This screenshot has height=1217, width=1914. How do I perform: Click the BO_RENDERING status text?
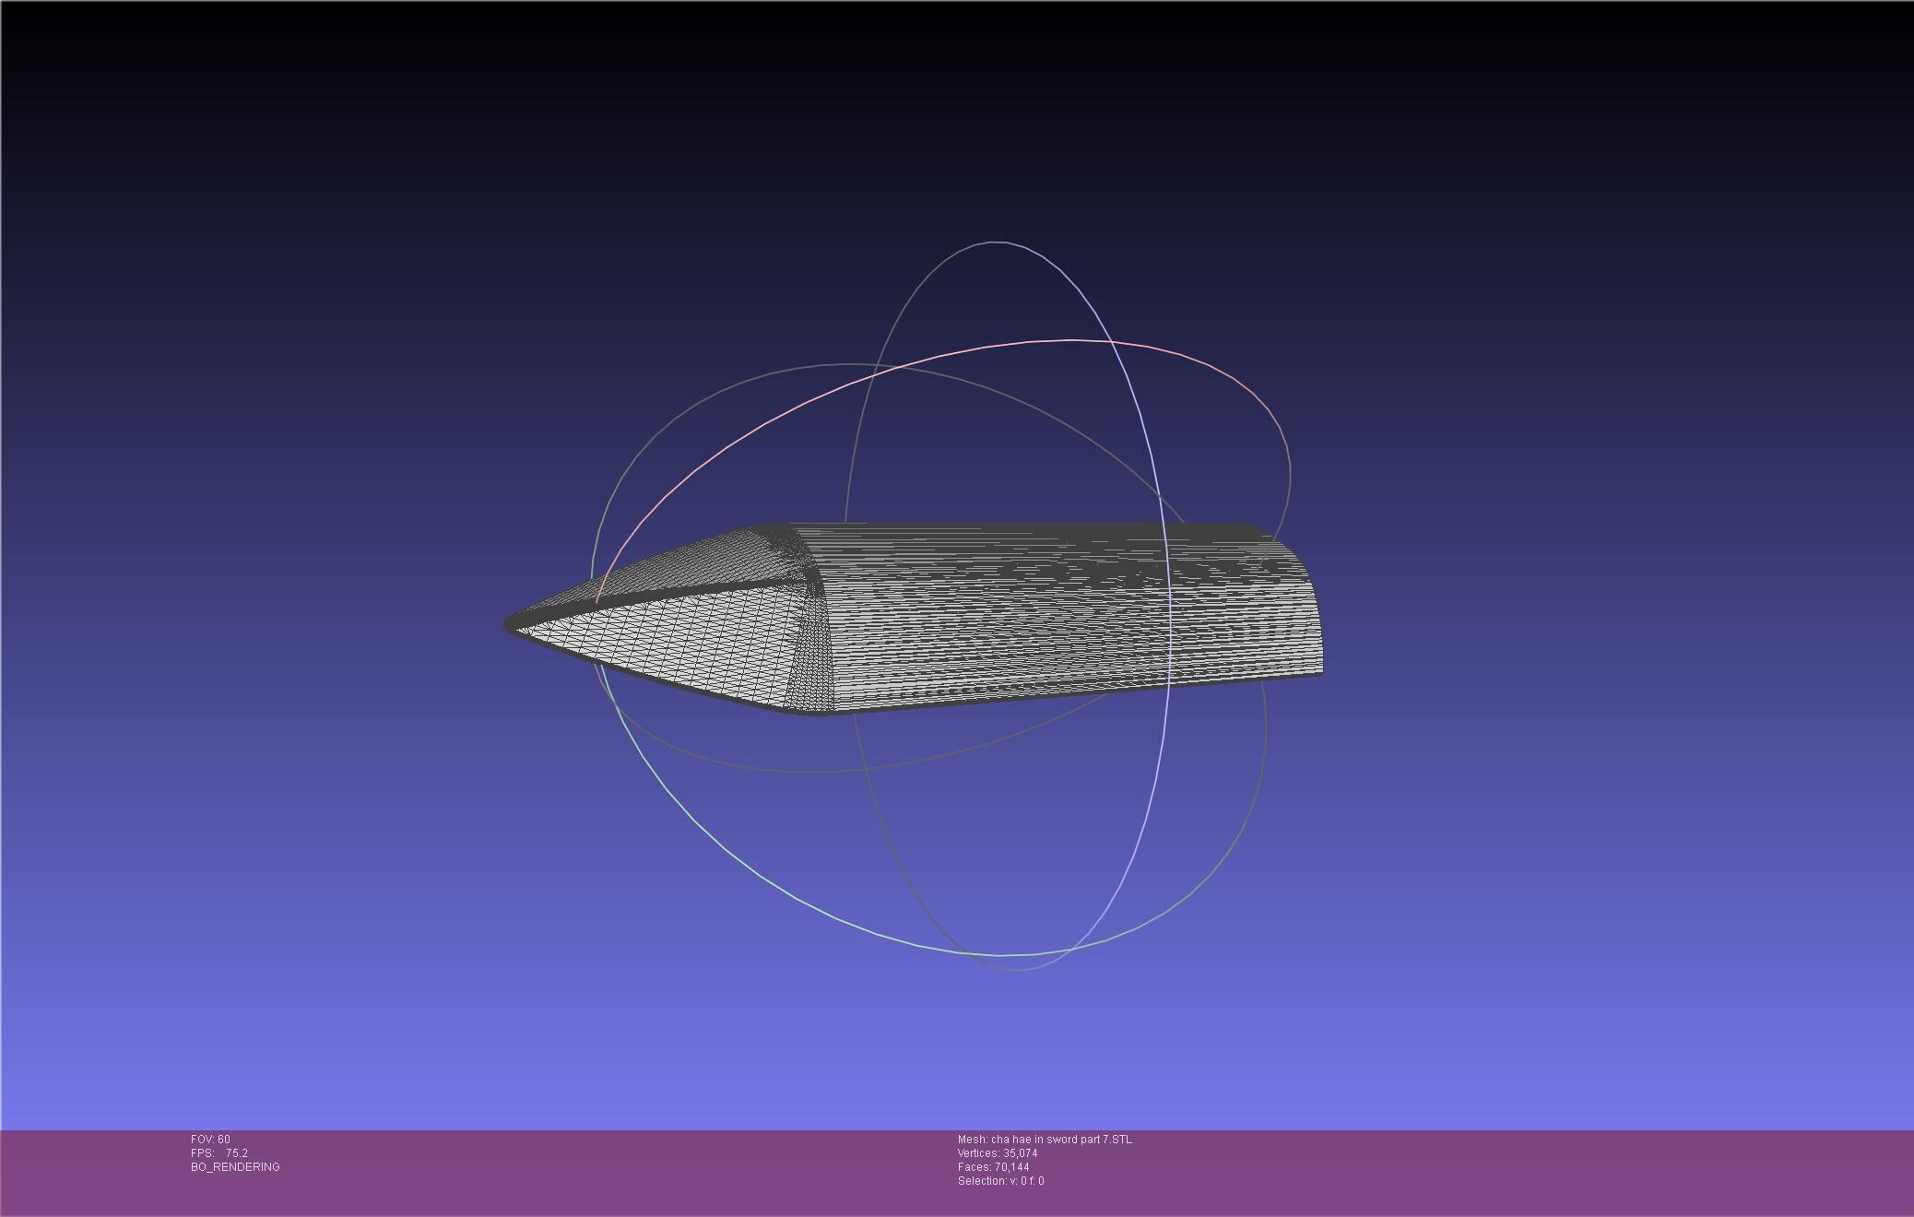(235, 1167)
